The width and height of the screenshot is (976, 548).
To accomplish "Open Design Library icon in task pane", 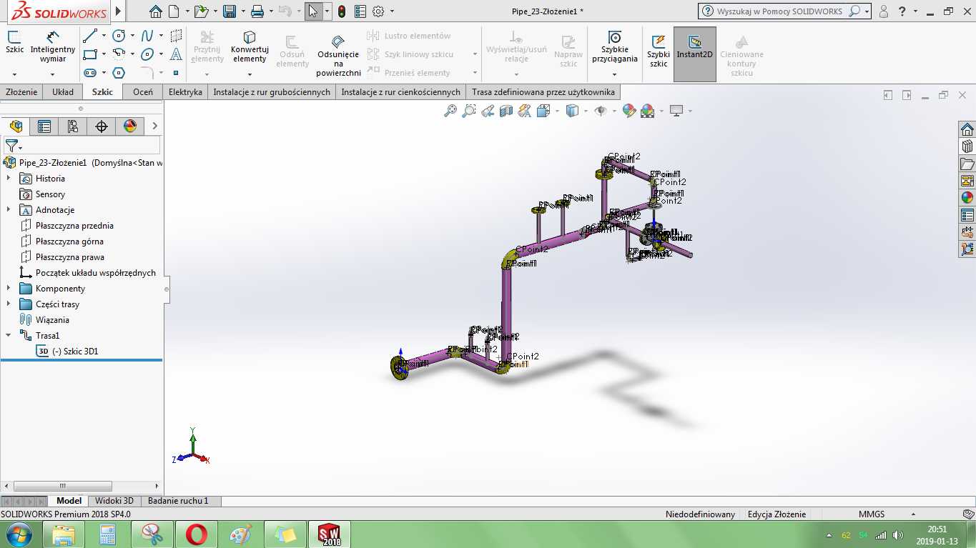I will [x=967, y=146].
